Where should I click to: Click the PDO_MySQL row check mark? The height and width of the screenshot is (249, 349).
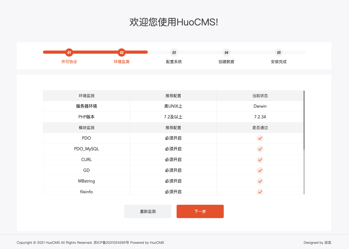pyautogui.click(x=260, y=149)
